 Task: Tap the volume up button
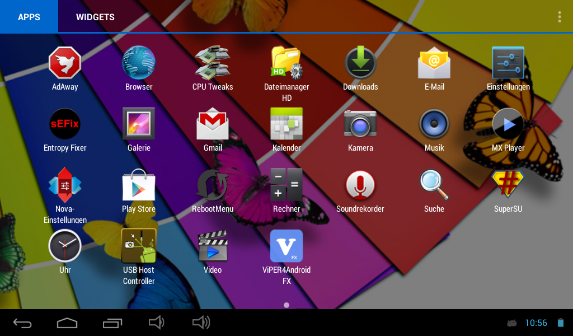[x=201, y=323]
